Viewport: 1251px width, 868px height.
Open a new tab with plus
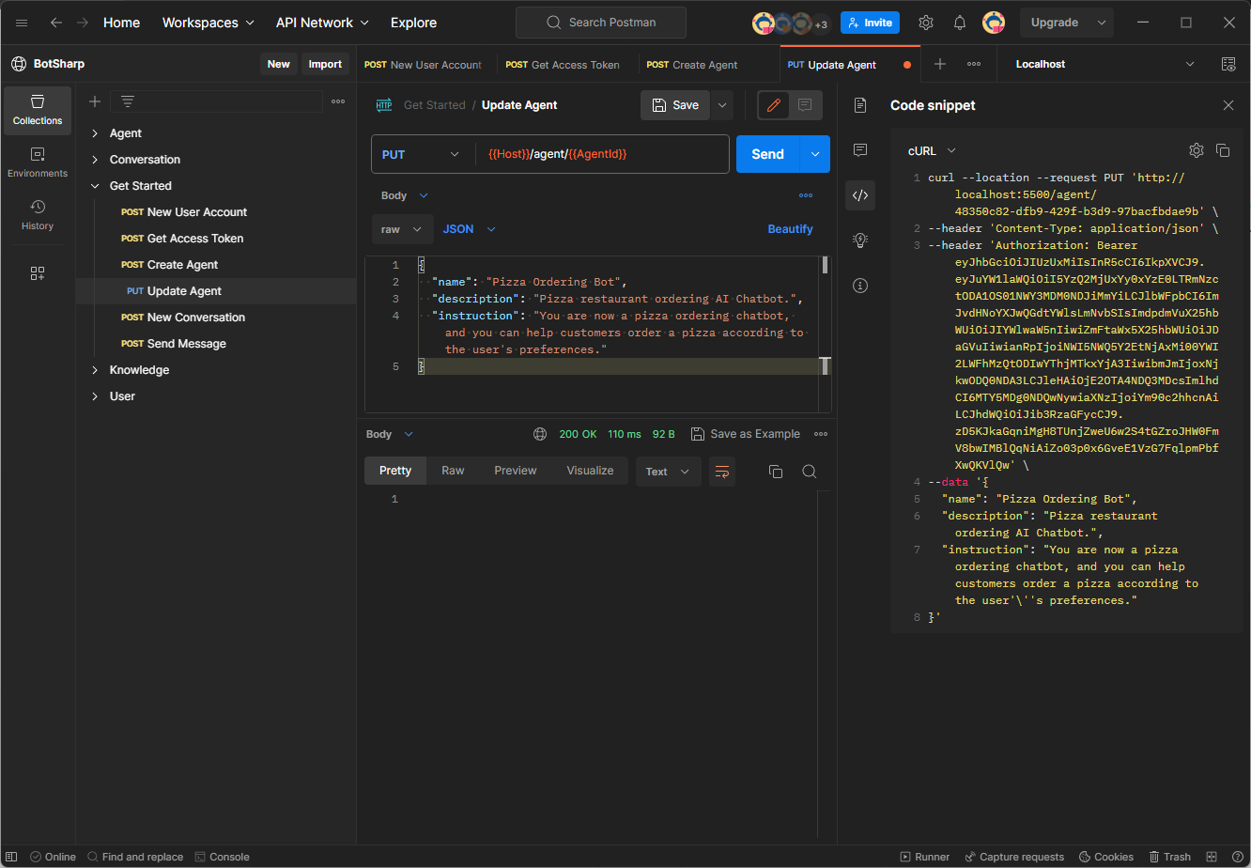click(x=940, y=64)
